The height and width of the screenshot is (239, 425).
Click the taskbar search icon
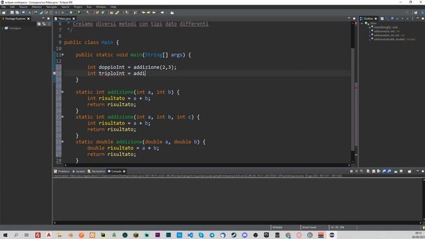[x=16, y=235]
